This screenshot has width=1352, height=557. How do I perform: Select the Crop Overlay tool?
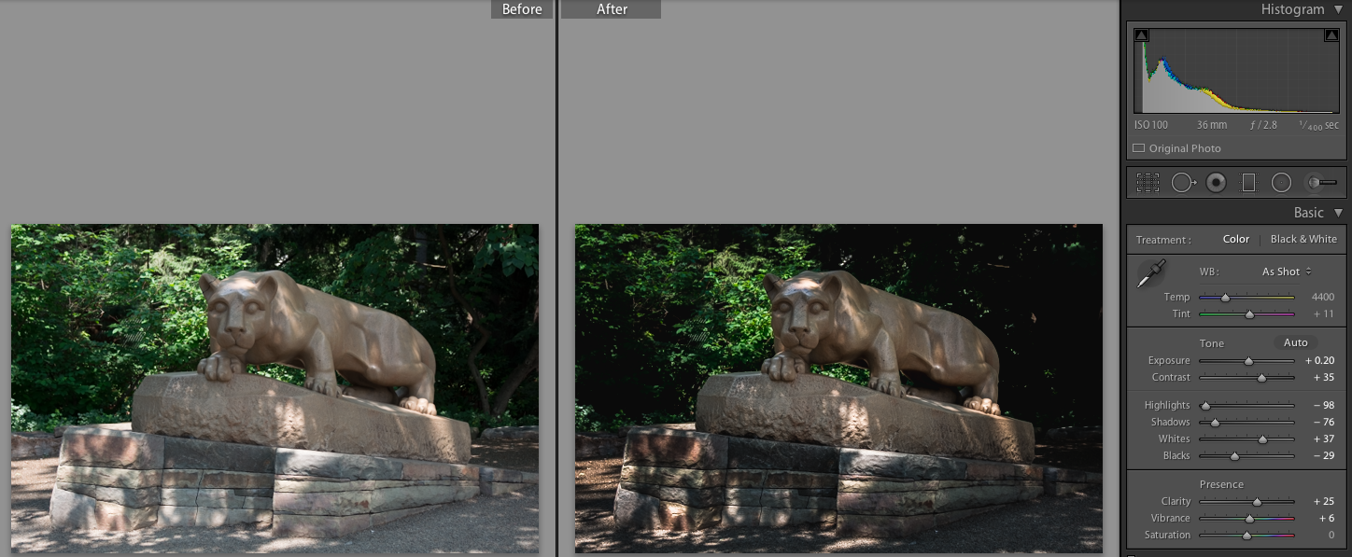click(x=1148, y=183)
